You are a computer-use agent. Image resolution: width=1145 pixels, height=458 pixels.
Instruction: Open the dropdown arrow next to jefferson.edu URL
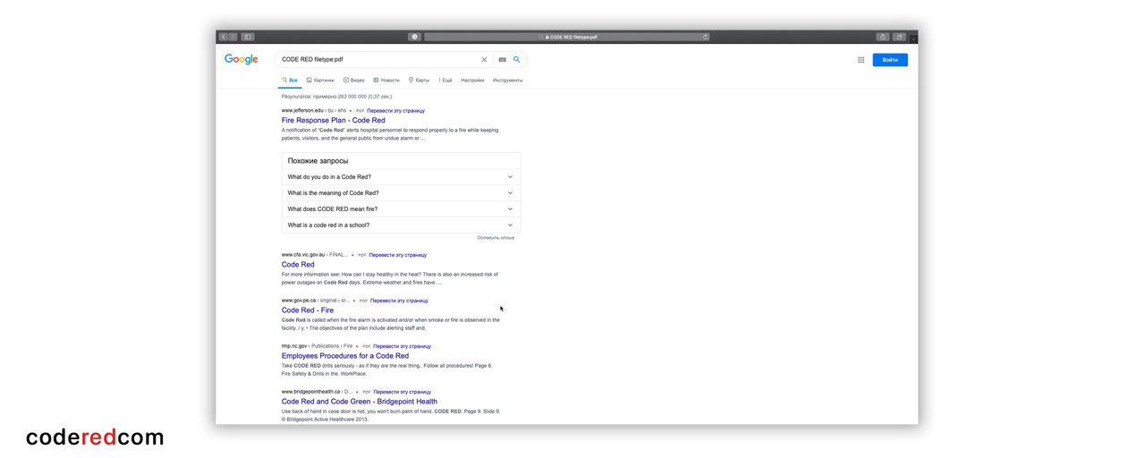coord(351,111)
